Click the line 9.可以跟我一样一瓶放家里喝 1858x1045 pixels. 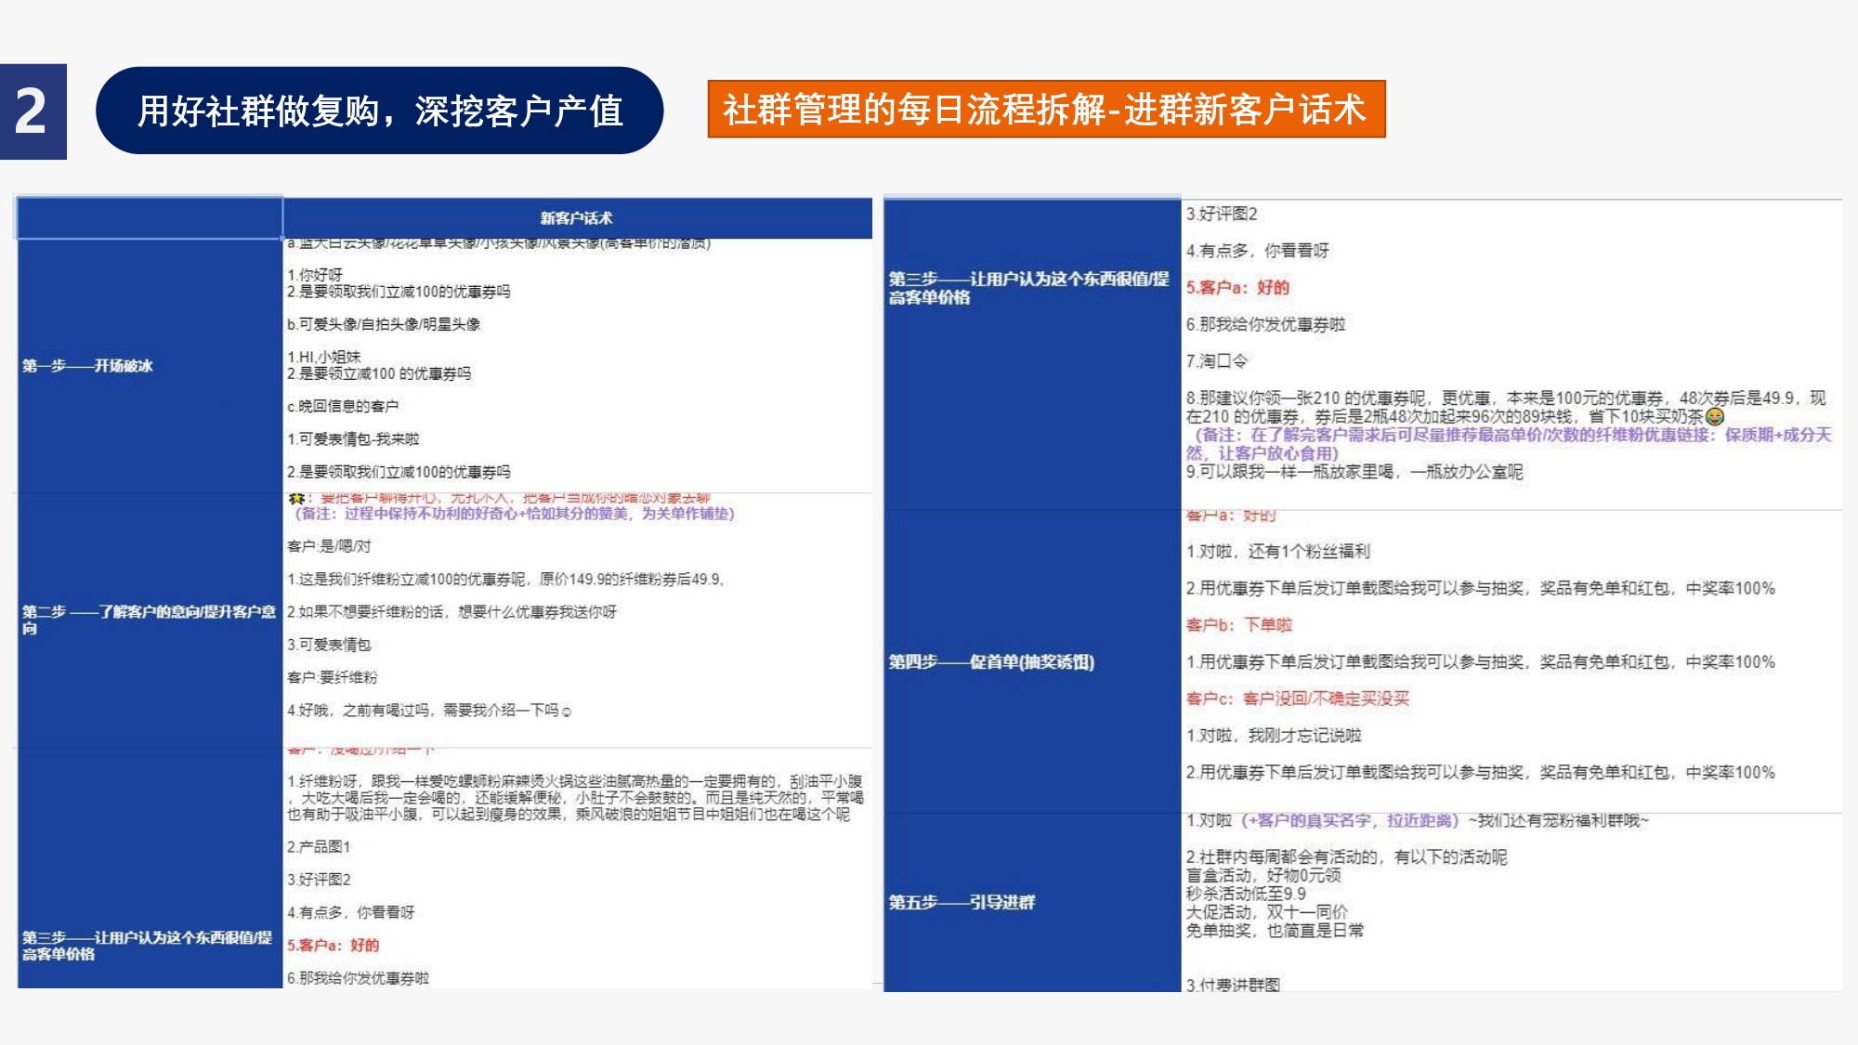point(1354,472)
